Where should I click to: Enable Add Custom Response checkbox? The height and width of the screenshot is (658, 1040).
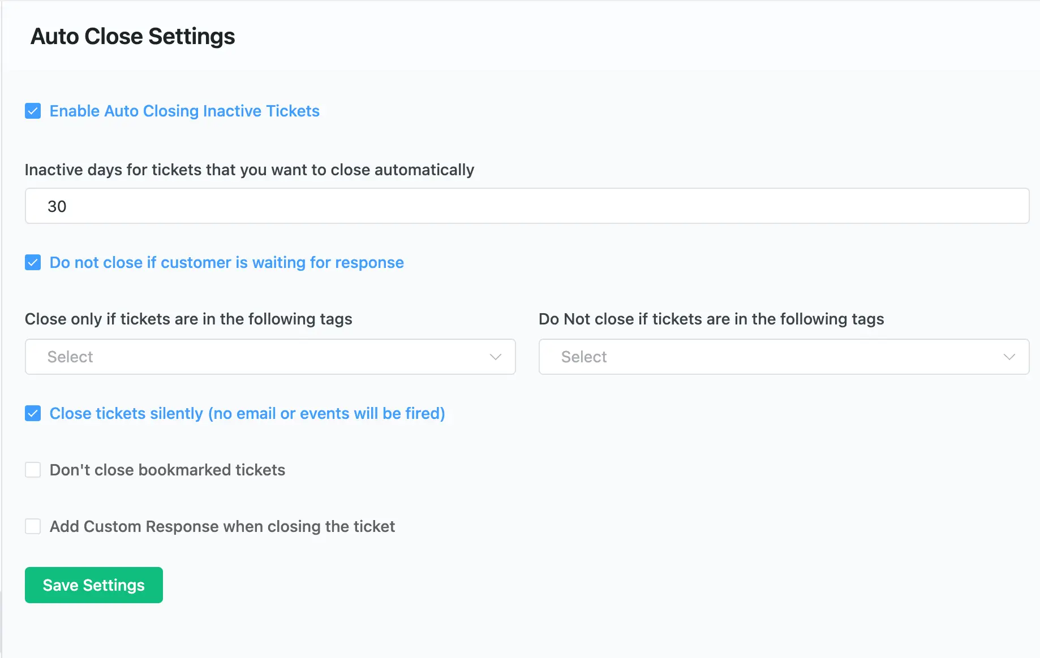(33, 526)
